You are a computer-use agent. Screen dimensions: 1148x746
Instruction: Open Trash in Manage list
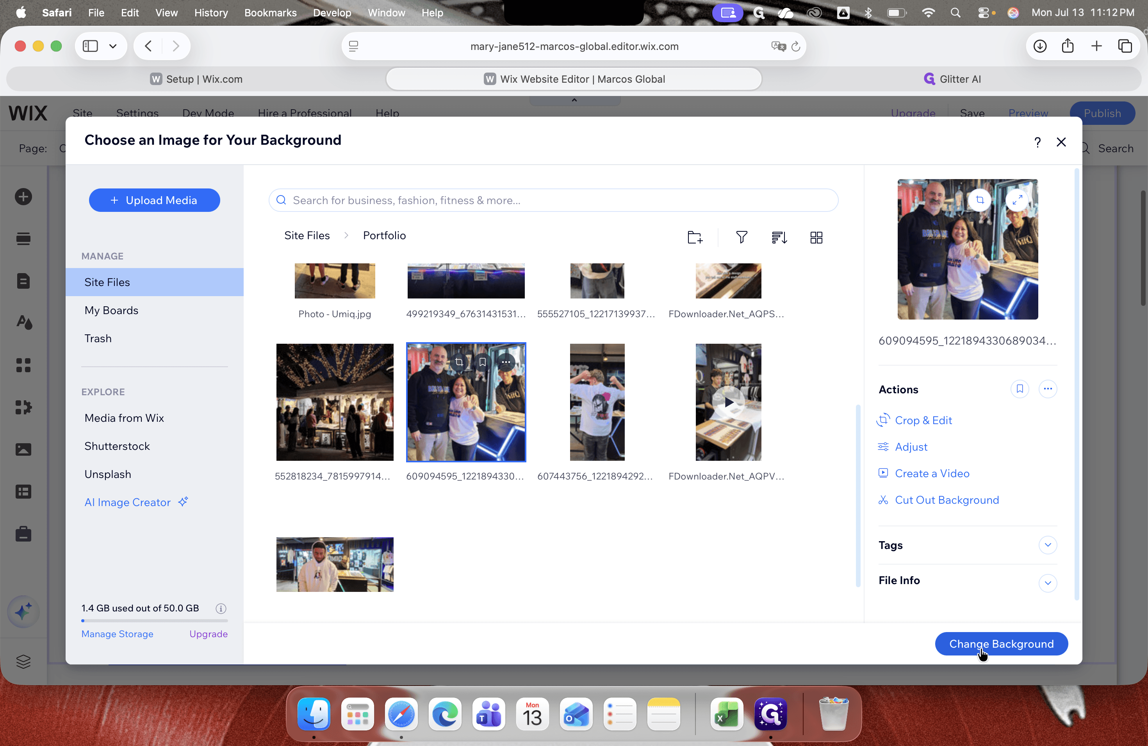[x=98, y=338]
